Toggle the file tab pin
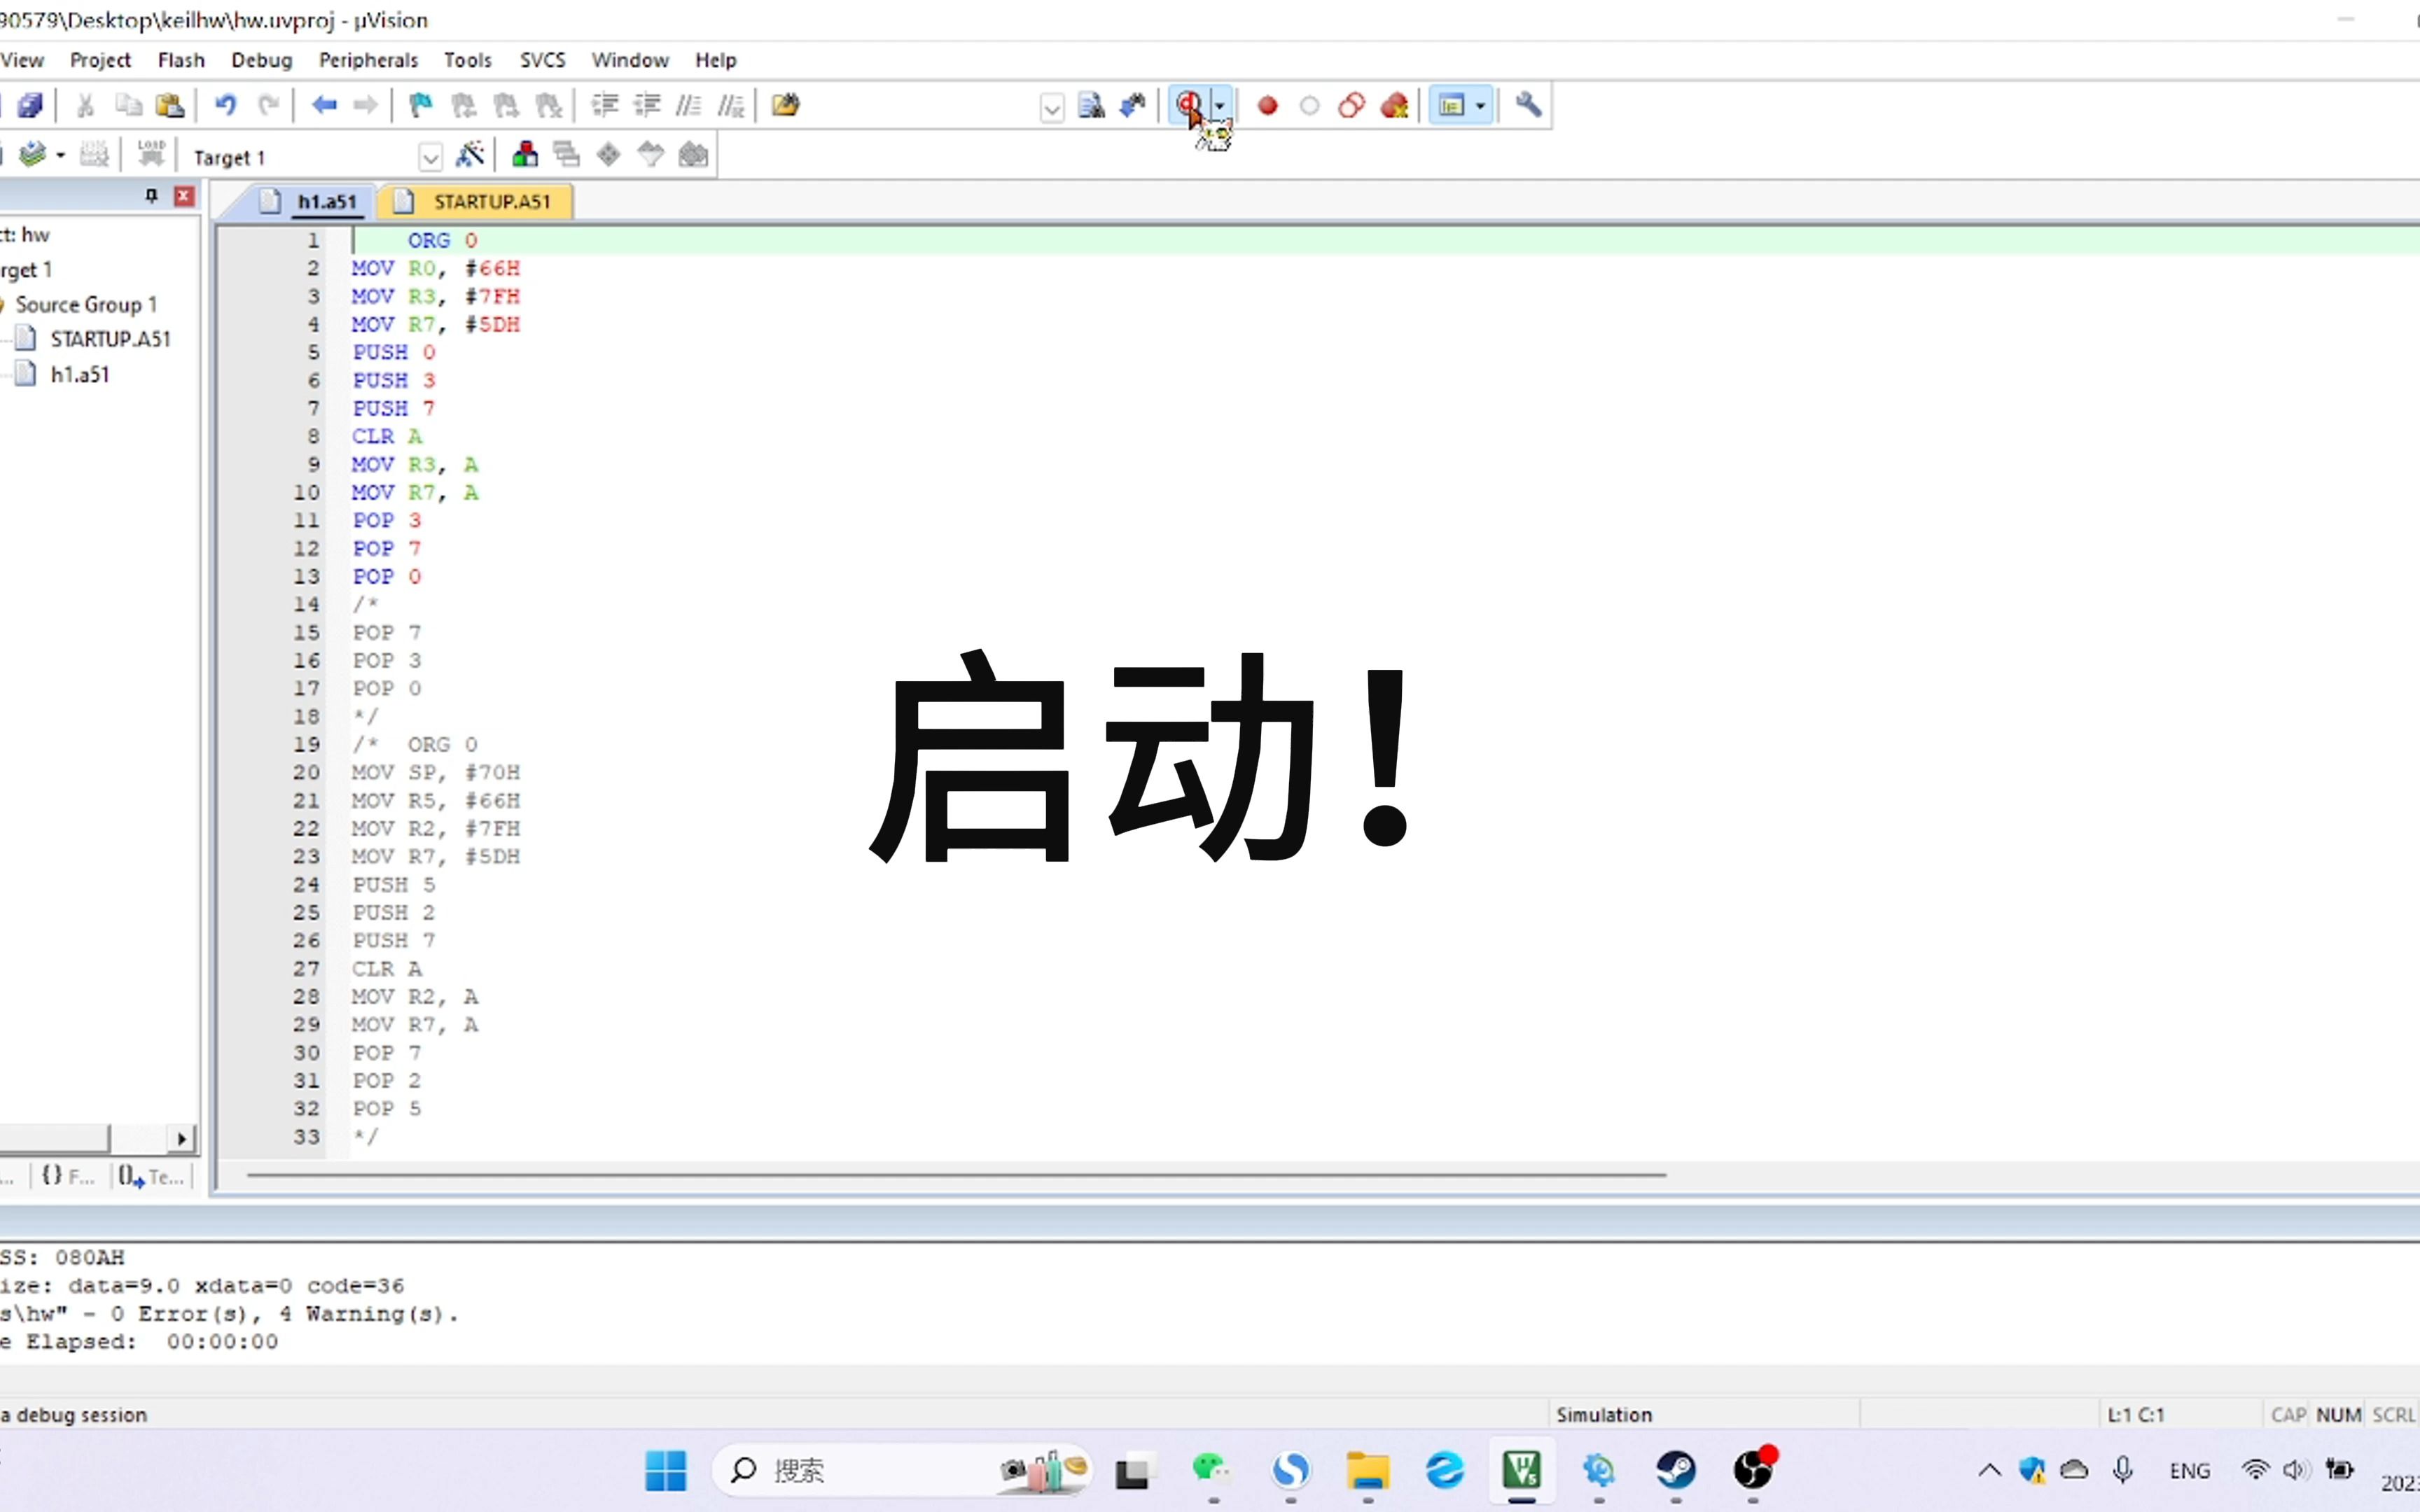 [x=151, y=195]
